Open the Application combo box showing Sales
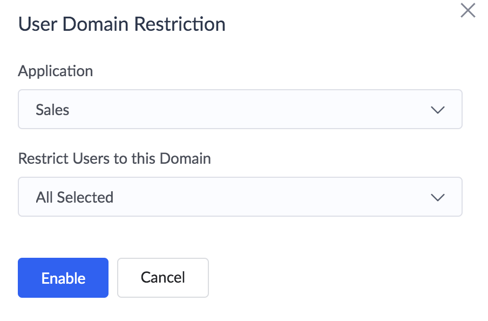This screenshot has width=488, height=321. 240,109
